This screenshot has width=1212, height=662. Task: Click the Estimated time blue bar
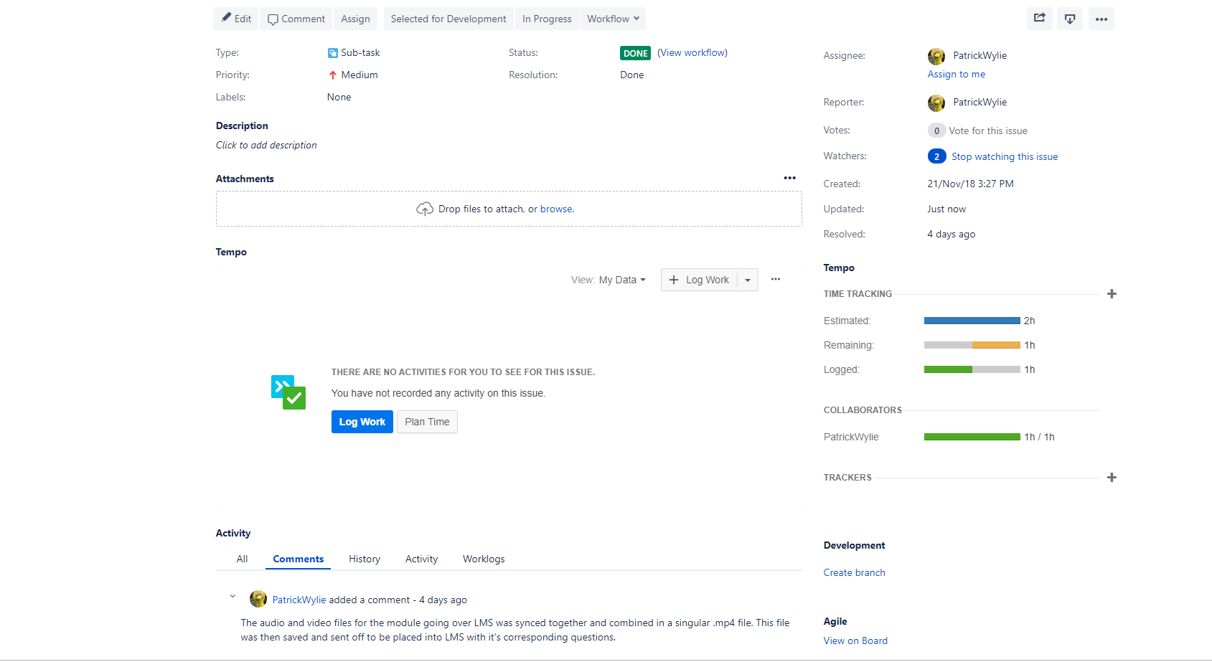pyautogui.click(x=972, y=321)
